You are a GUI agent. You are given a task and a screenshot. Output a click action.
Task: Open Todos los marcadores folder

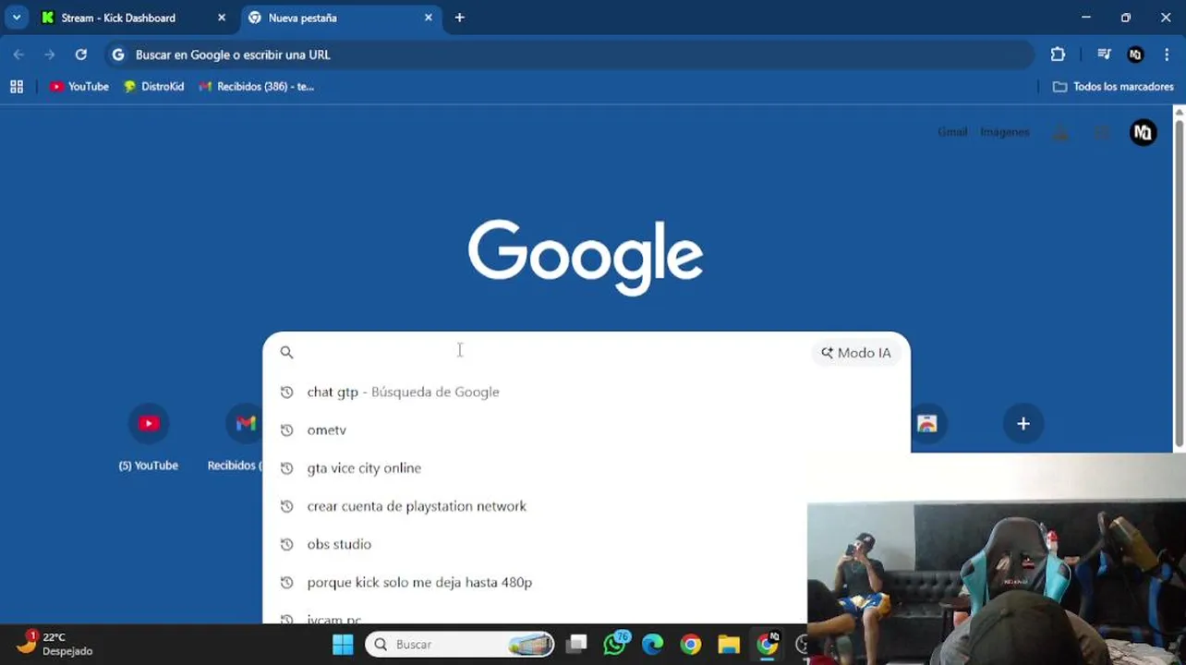(x=1113, y=87)
